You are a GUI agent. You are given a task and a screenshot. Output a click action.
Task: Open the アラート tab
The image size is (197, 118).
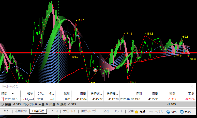tap(118, 111)
